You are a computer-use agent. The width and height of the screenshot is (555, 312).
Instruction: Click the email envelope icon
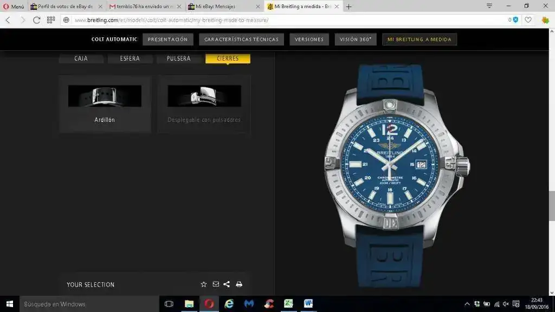click(216, 284)
